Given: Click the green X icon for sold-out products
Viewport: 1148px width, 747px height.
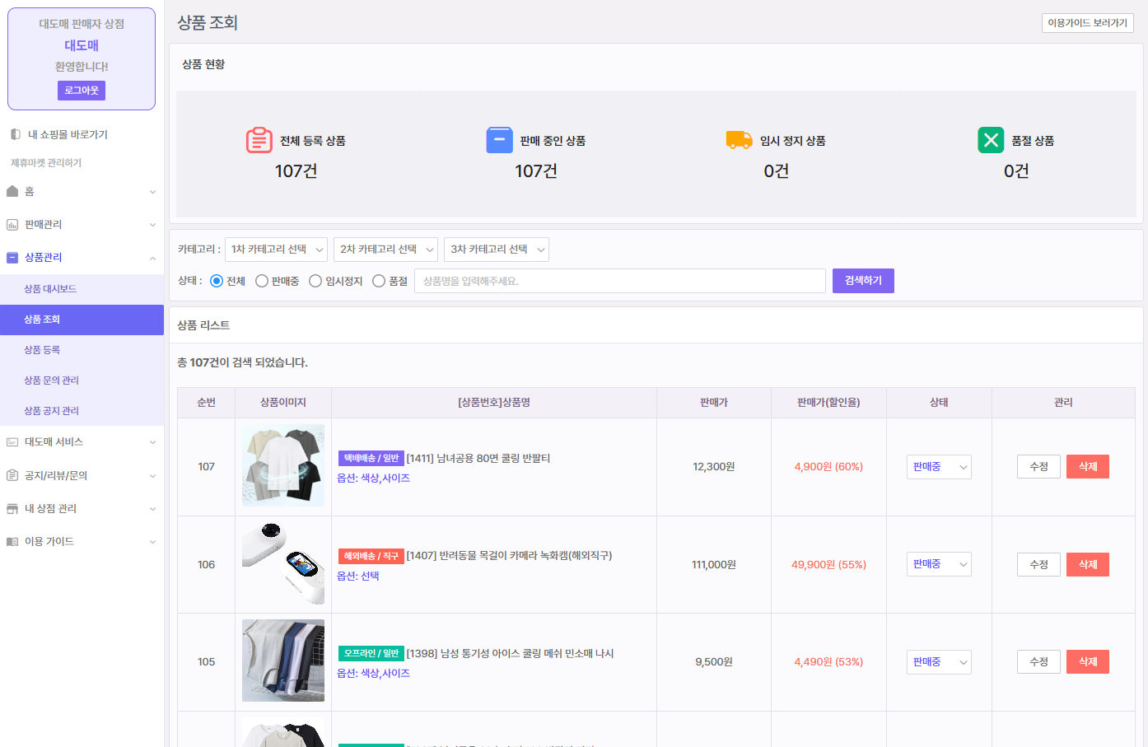Looking at the screenshot, I should (991, 140).
